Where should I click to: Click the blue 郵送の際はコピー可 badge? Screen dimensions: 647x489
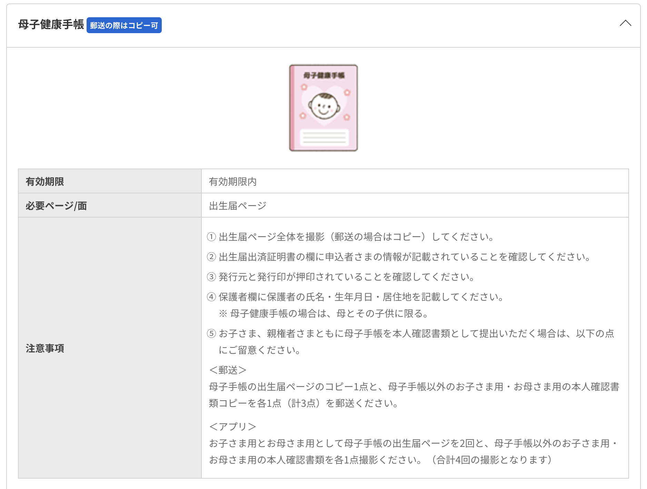point(124,26)
